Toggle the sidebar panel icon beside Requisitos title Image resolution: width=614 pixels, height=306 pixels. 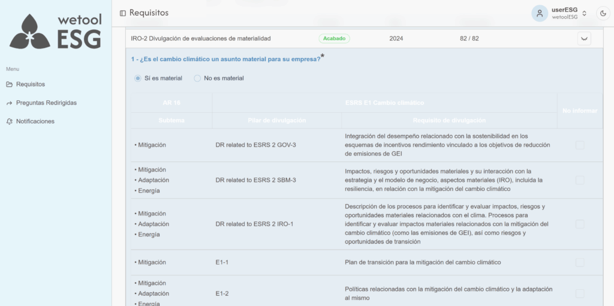123,13
